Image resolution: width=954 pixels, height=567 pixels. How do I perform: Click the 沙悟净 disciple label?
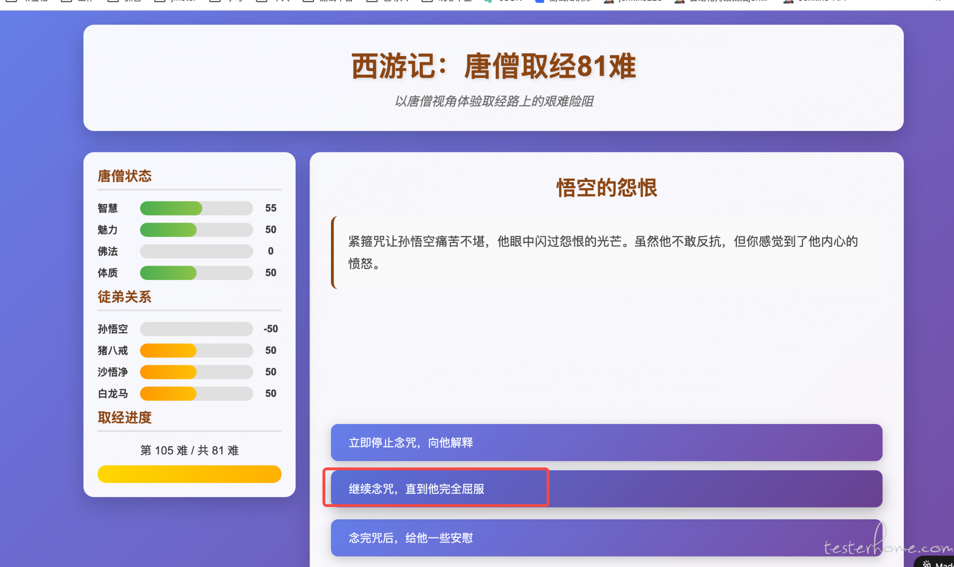[x=113, y=372]
